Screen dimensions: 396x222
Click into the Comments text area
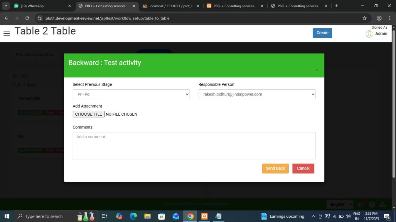[194, 146]
